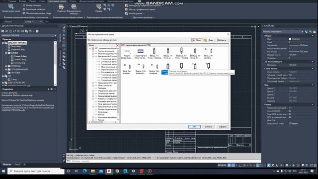Open the 'Ничего не выбрано' selection dropdown
Image resolution: width=318 pixels, height=179 pixels.
283,32
